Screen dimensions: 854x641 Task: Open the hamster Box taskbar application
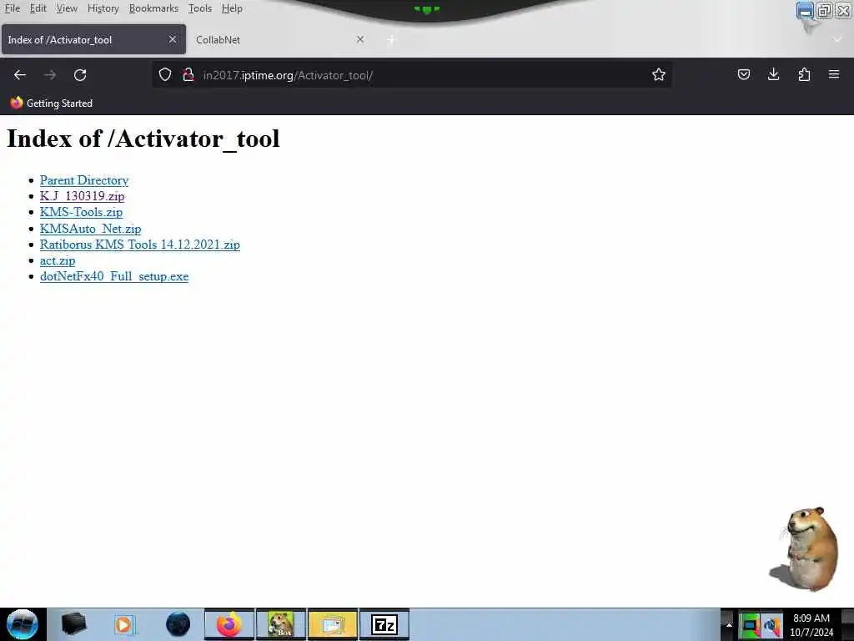pos(281,624)
